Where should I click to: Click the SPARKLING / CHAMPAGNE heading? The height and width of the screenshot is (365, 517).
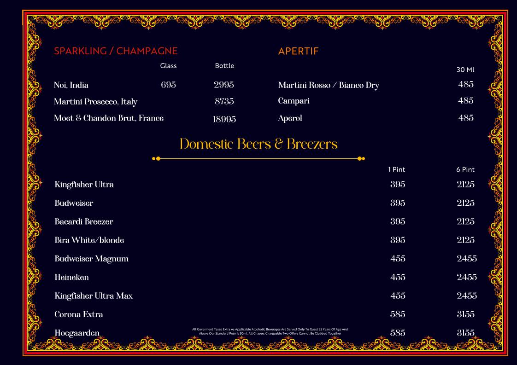[x=116, y=51]
